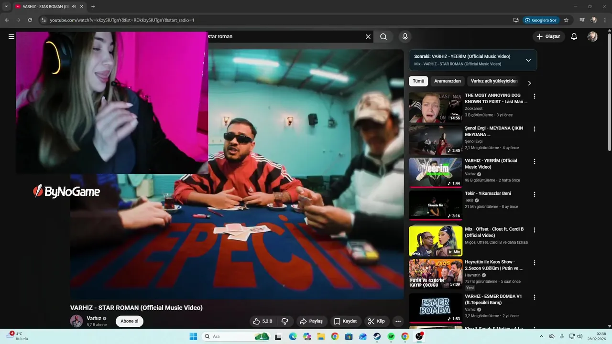Go back in browser
Image resolution: width=612 pixels, height=344 pixels.
click(7, 20)
